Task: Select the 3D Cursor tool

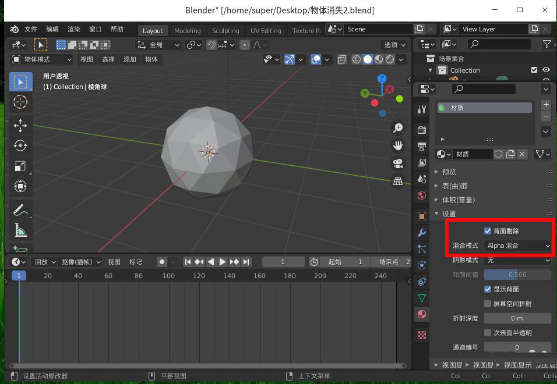Action: pos(20,102)
